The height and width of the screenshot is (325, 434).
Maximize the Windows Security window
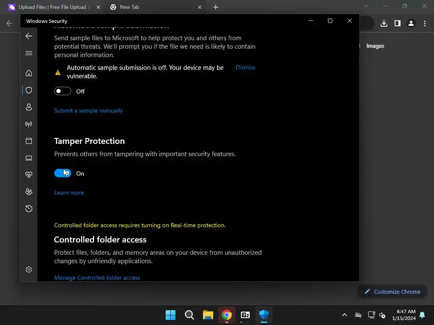pyautogui.click(x=330, y=21)
